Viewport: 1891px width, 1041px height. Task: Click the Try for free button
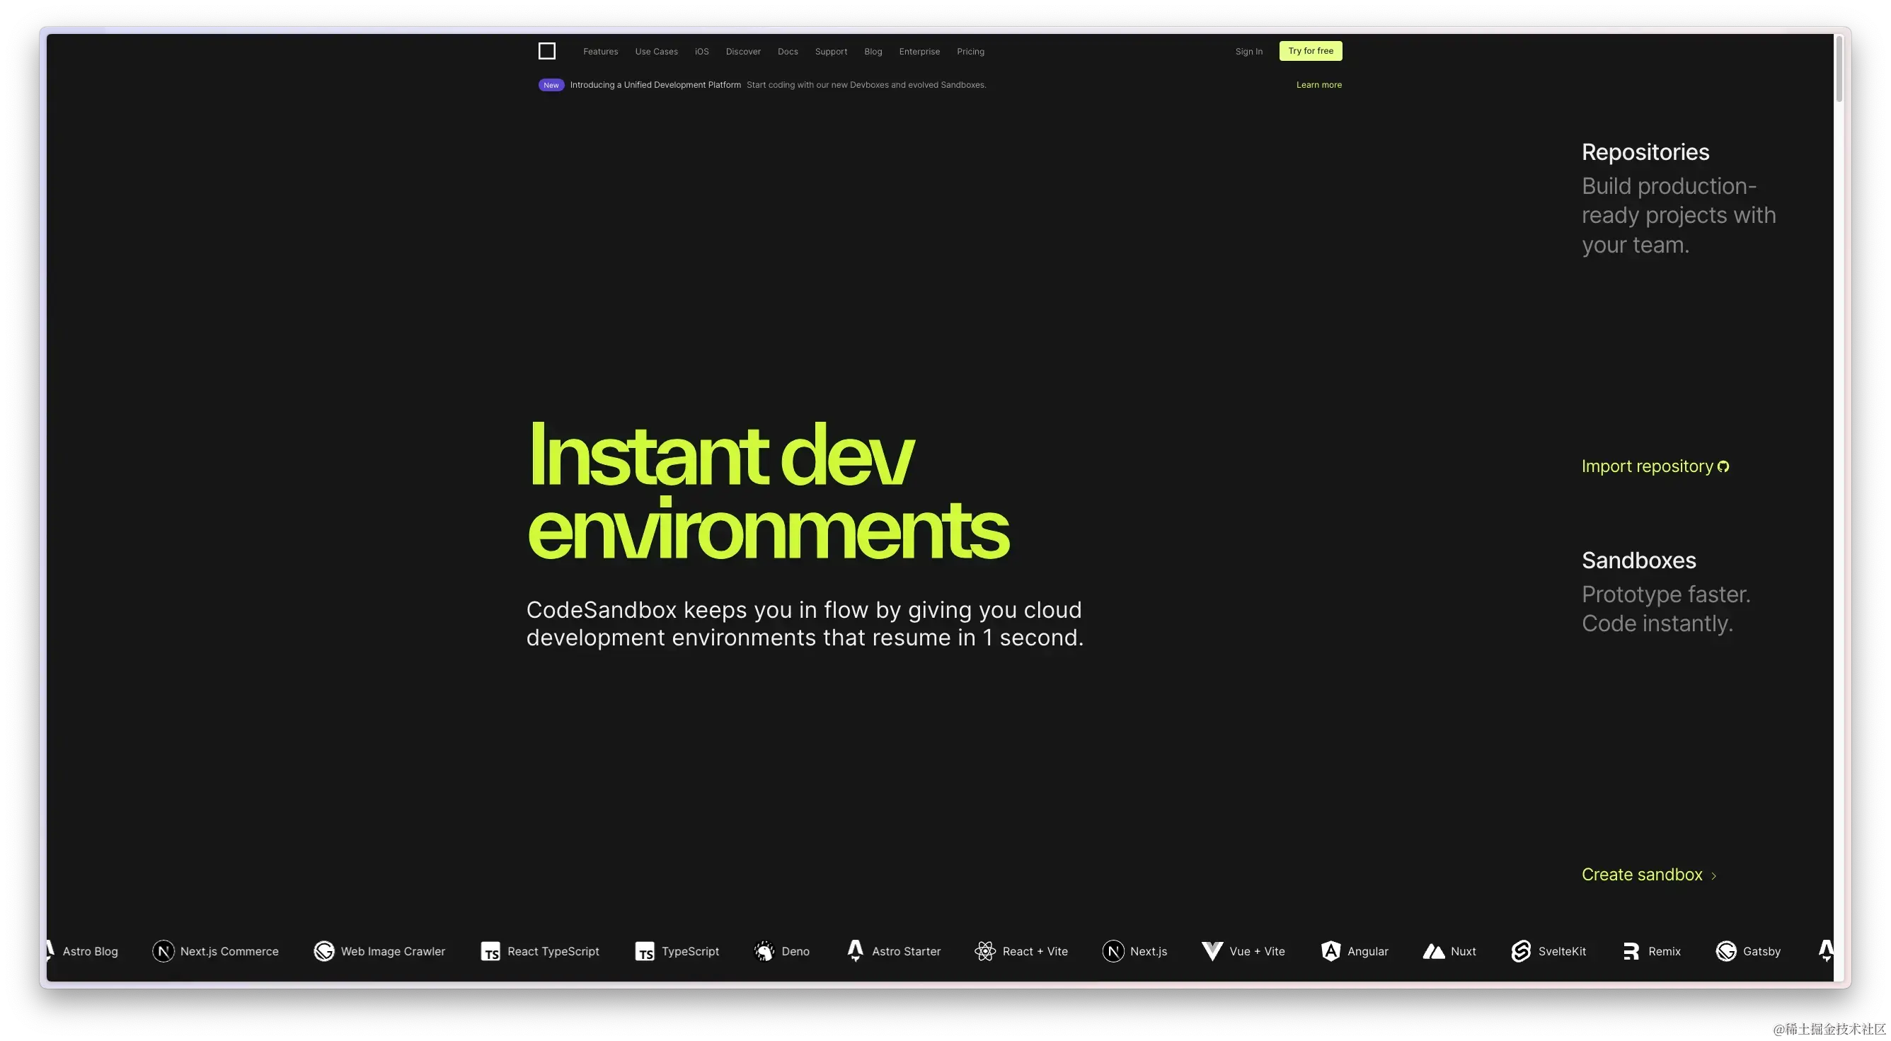[x=1311, y=51]
